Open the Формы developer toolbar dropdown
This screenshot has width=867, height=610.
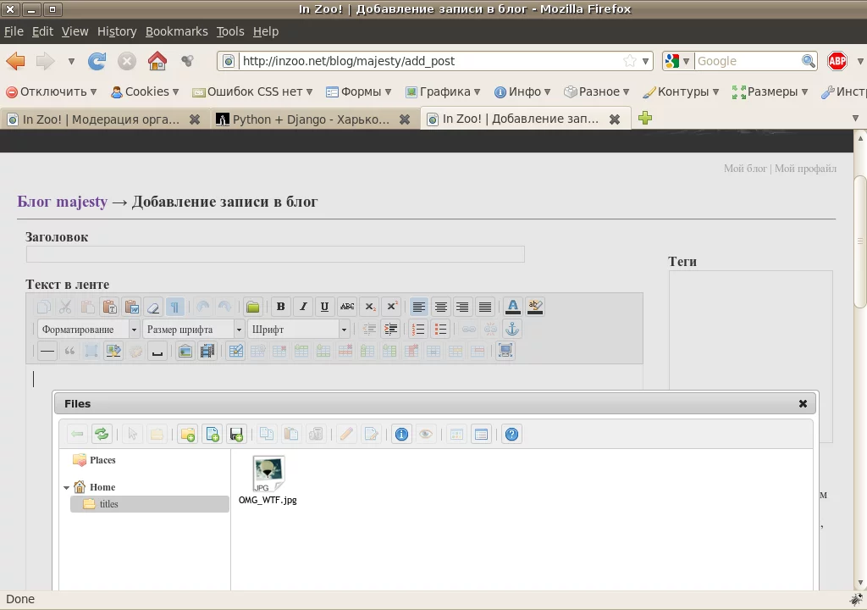click(359, 91)
